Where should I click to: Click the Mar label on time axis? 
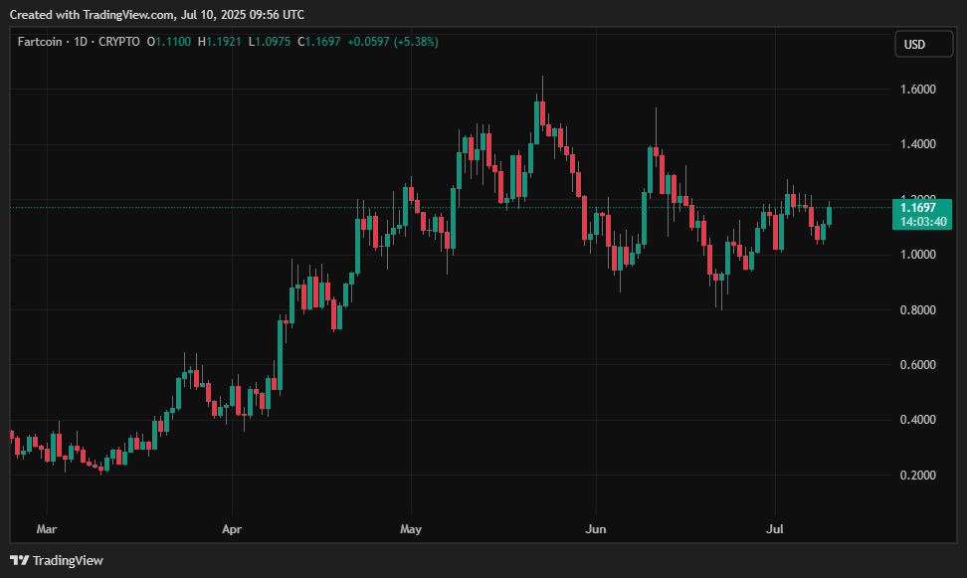coord(46,529)
